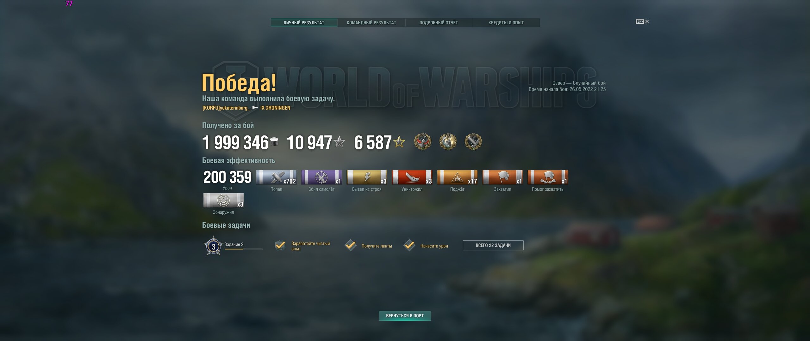Screen dimensions: 810x341
Task: Open the Подробный отчёт tab
Action: pyautogui.click(x=439, y=22)
